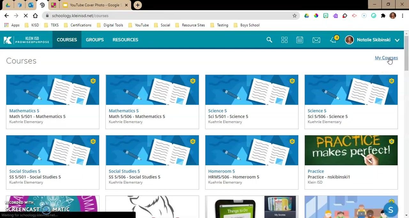Click the badge on Sci 5/506 course card
Viewport: 409px width, 218px height.
tap(392, 81)
